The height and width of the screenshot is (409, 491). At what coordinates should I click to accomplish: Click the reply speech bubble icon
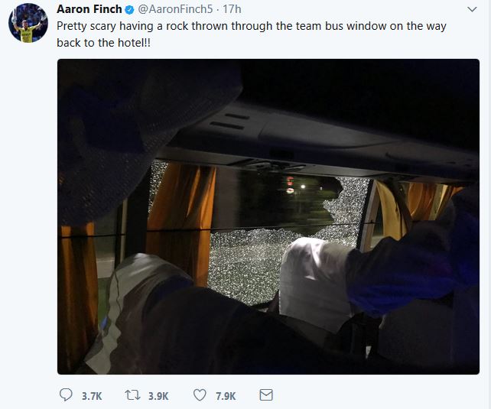click(66, 395)
